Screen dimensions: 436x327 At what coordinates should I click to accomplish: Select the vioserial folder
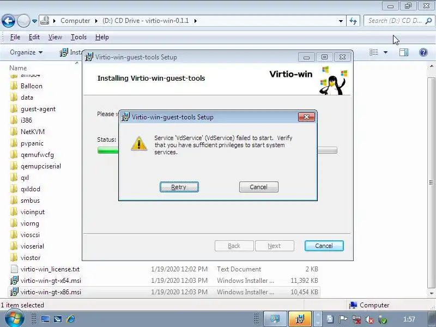pos(32,246)
